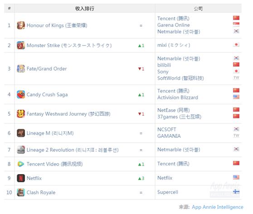The image size is (253, 214).
Task: Open the Garena Online company link
Action: 174,25
